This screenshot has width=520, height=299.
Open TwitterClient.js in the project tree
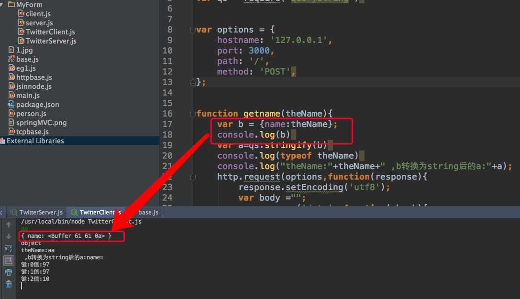50,32
